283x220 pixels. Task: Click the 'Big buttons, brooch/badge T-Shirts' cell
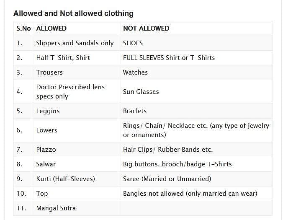point(177,164)
